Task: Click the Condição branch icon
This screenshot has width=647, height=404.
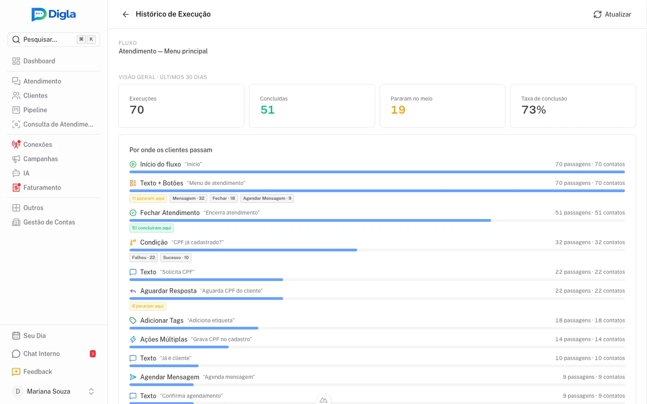Action: (133, 242)
